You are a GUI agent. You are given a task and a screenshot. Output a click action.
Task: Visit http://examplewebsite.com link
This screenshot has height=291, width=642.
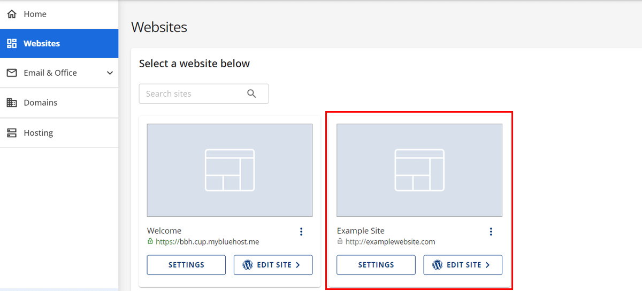(391, 242)
